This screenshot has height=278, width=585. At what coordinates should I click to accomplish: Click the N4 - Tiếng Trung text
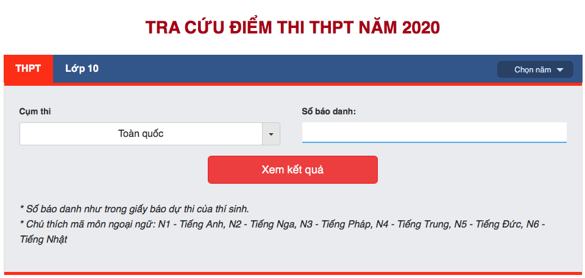pyautogui.click(x=414, y=224)
